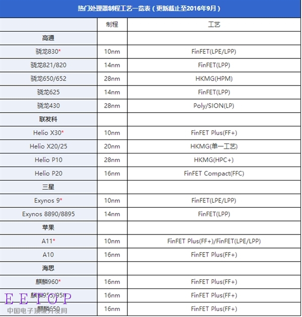Viewport: 302px width, 317px height.
Task: Select the "A11*" cell
Action: [x=48, y=241]
